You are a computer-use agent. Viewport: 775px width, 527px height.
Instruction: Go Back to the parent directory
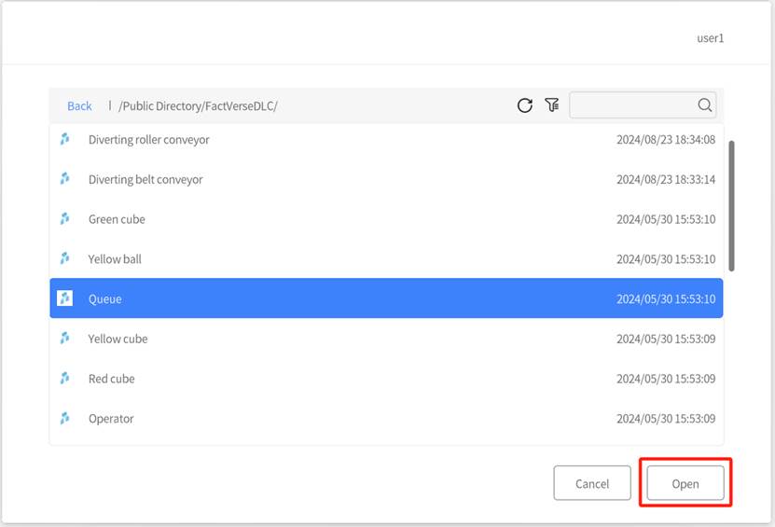pos(79,105)
